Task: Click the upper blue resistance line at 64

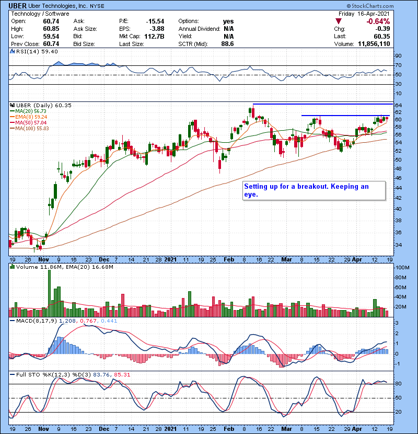Action: 323,104
